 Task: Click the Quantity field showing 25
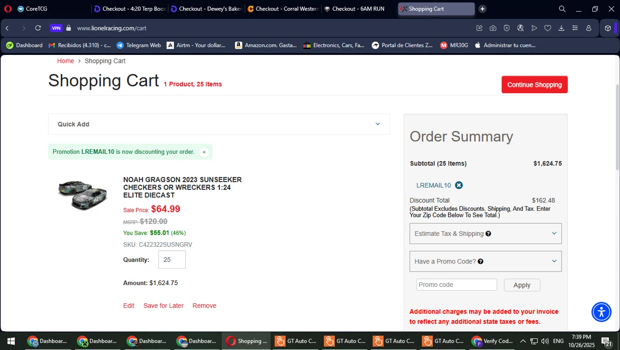click(172, 260)
